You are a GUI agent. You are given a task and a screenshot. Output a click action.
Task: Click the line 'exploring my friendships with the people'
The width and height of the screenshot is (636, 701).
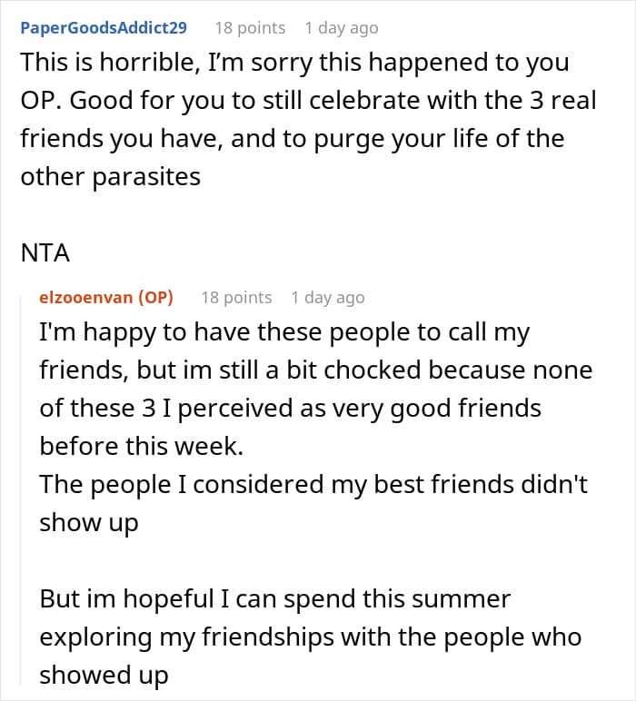(311, 637)
